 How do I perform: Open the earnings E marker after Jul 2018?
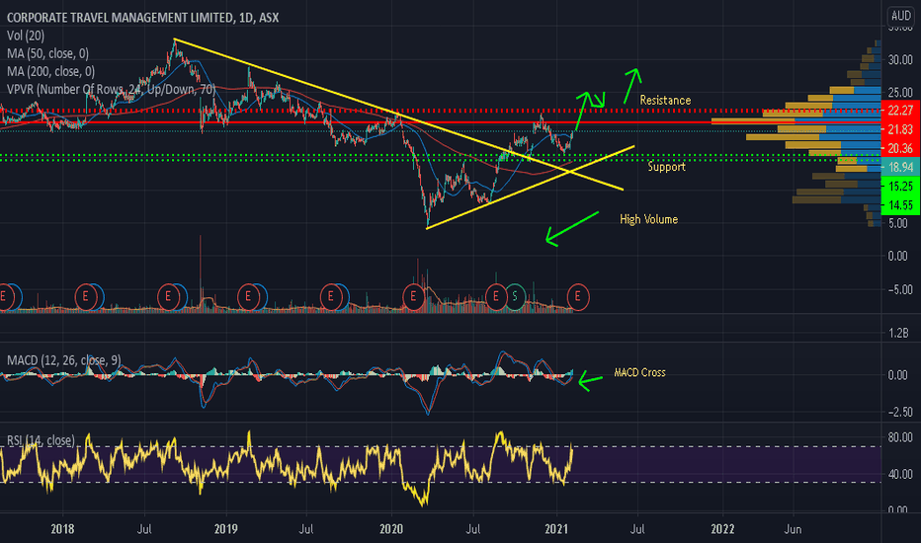coord(168,296)
